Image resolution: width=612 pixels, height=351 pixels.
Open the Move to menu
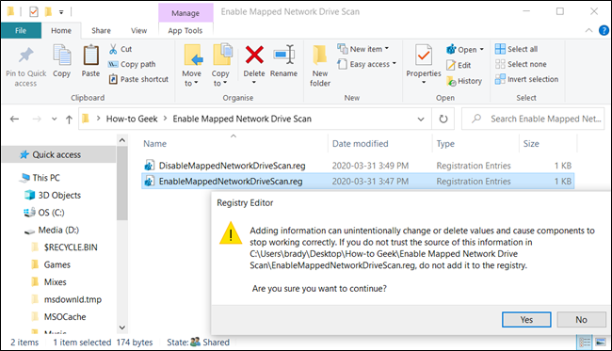(192, 66)
